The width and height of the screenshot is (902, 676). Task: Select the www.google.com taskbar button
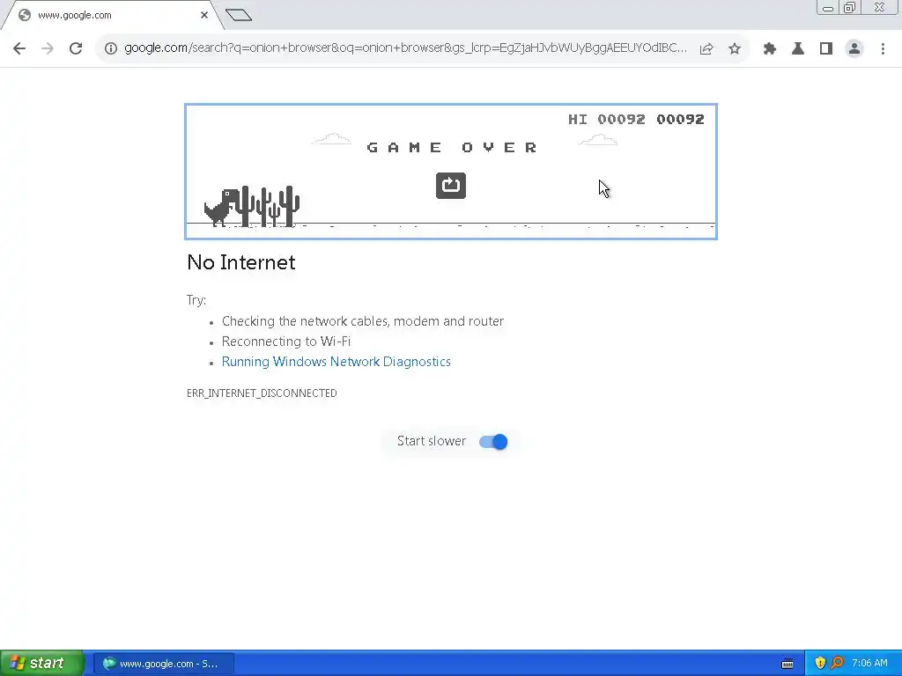click(164, 664)
